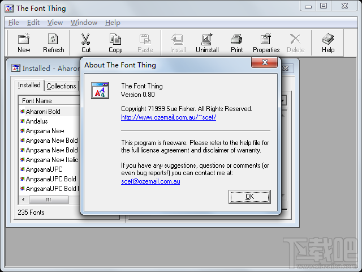Open the Edit menu
362x272 pixels.
point(33,23)
